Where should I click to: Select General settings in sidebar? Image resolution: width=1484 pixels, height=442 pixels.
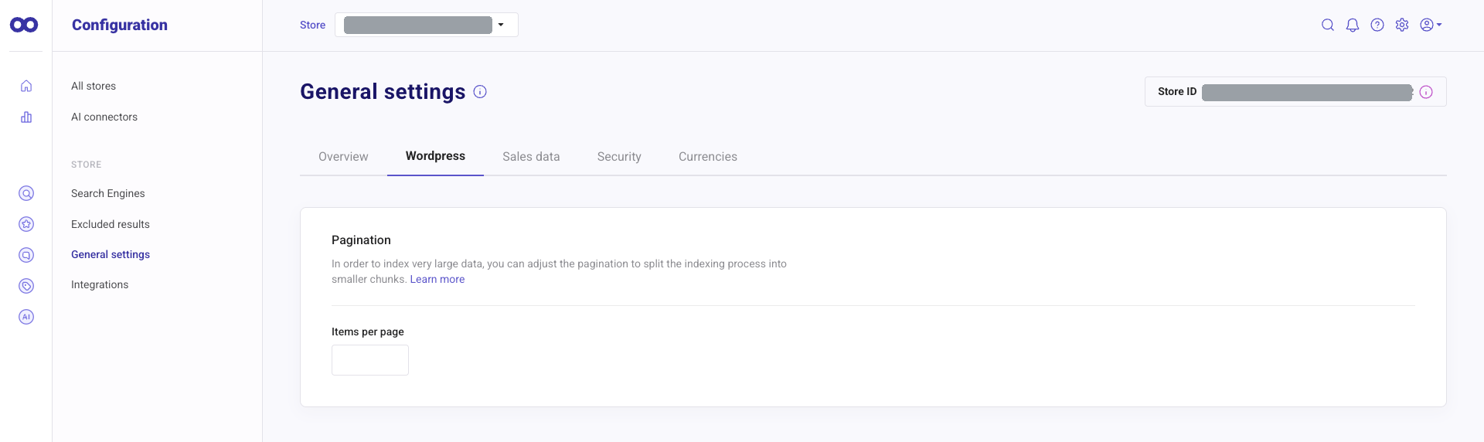click(x=111, y=254)
